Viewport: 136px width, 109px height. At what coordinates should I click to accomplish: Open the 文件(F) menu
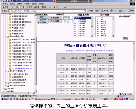(x=6, y=4)
